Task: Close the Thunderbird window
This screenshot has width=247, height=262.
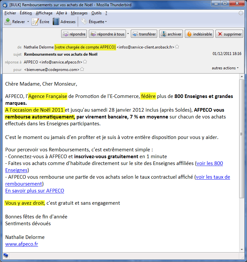Action: (x=237, y=3)
